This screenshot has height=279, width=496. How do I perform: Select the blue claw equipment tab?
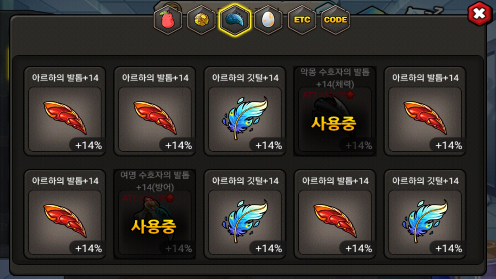tap(235, 20)
